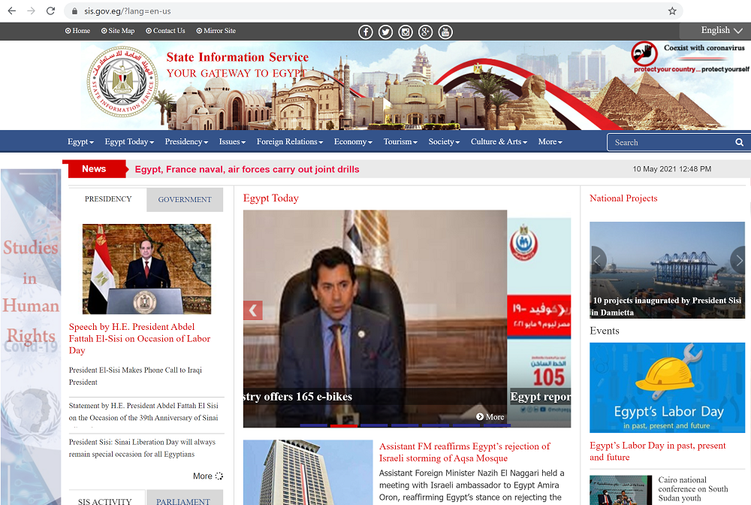751x505 pixels.
Task: Show next National Projects slide
Action: point(738,261)
